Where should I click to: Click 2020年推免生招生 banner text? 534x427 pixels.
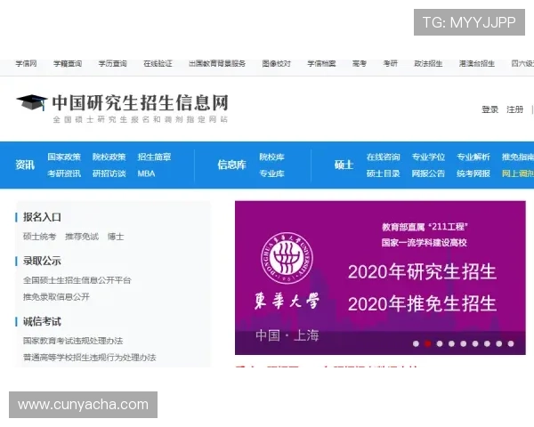coord(422,303)
